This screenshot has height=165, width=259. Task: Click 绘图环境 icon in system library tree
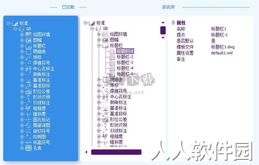105,34
